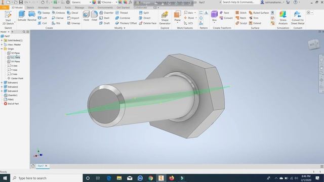Viewport: 324px width, 182px height.
Task: Switch to the Inspect tab
Action: click(56, 8)
